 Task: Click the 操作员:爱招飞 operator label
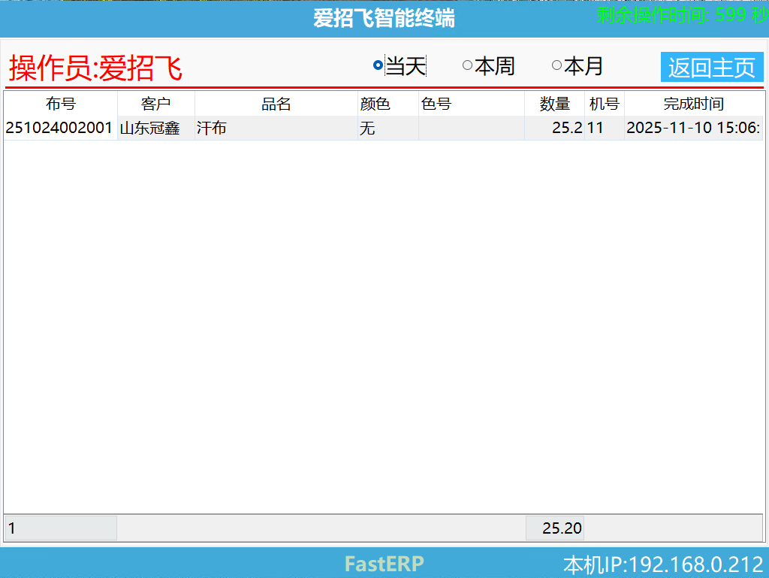click(94, 66)
